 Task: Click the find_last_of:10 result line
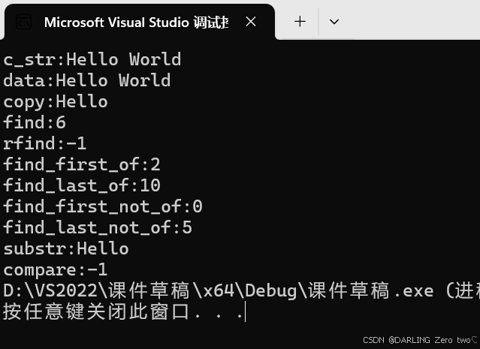82,185
